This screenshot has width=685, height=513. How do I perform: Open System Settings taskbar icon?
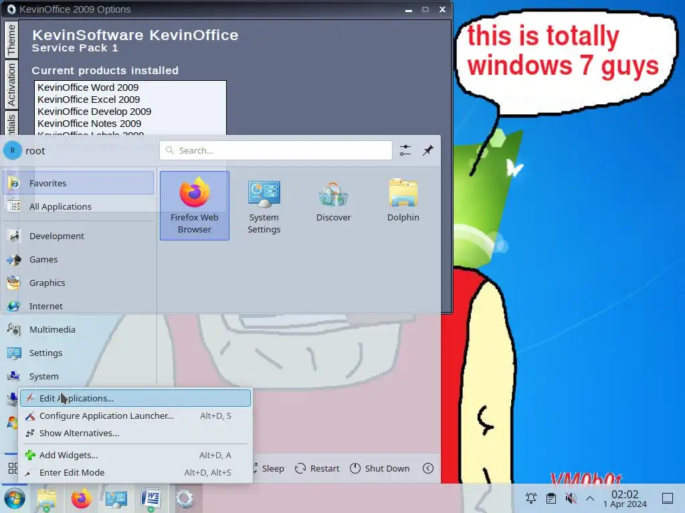[116, 498]
